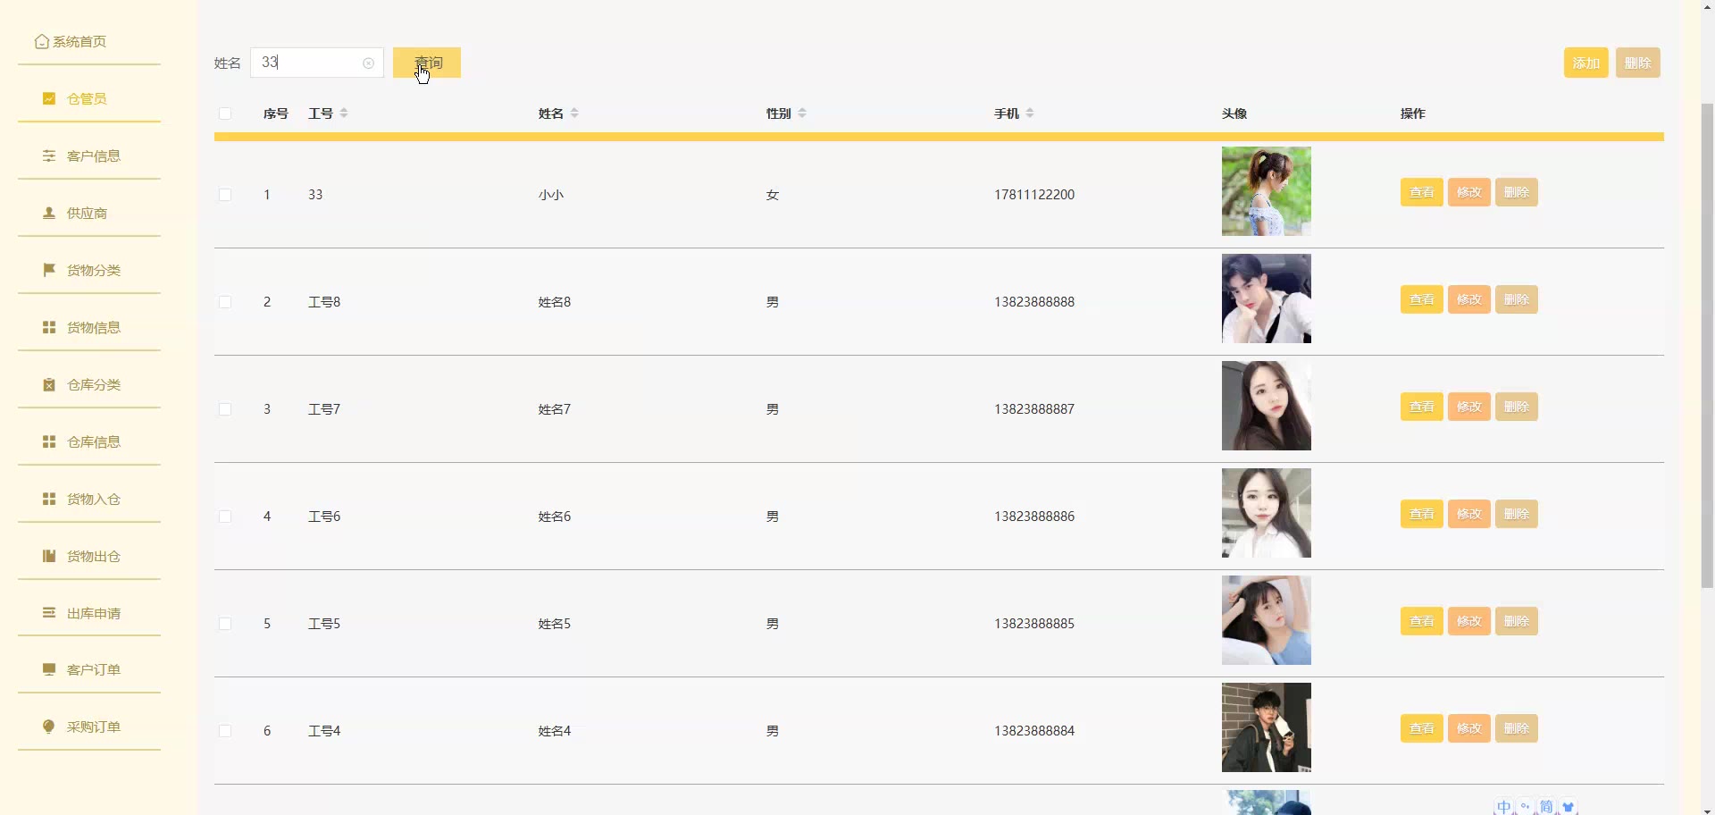Go to the 出库申请 sidebar menu
The width and height of the screenshot is (1715, 815).
click(93, 613)
